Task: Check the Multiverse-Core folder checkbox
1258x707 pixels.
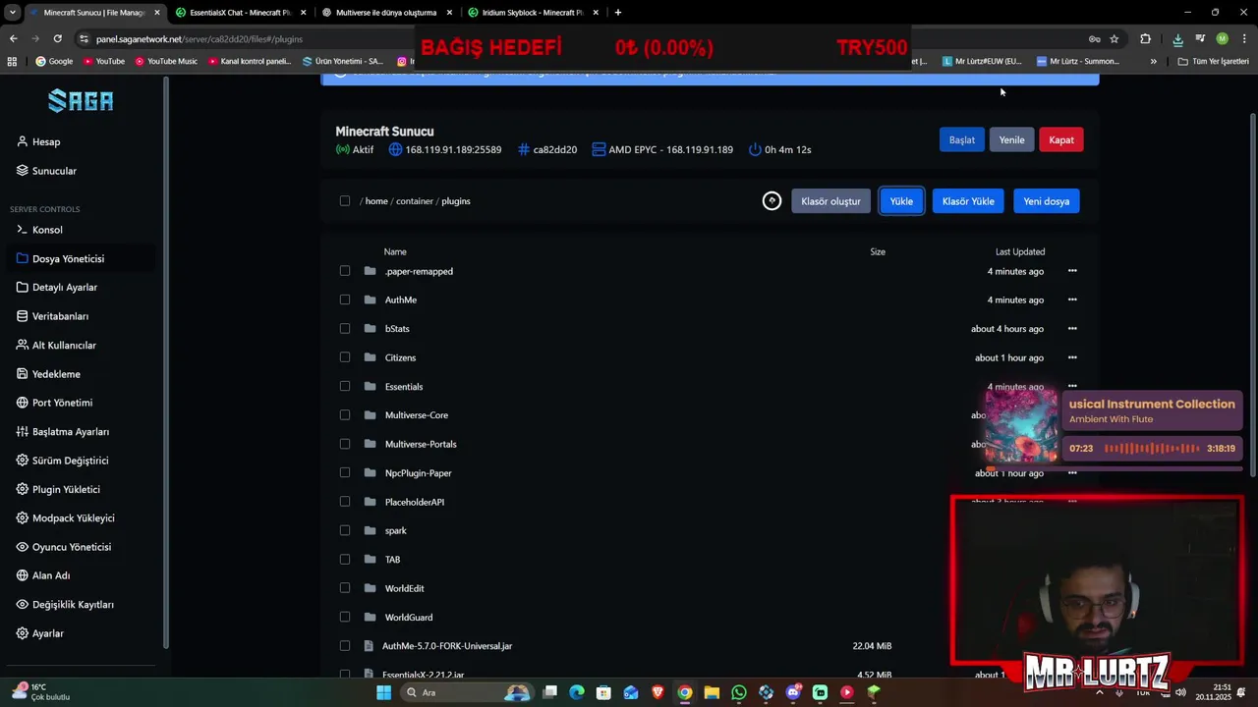Action: 345,415
